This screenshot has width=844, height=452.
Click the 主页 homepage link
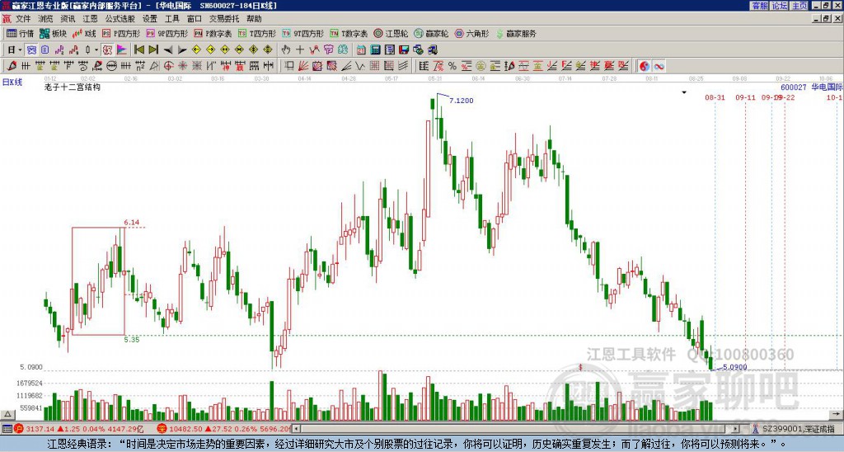pyautogui.click(x=799, y=6)
